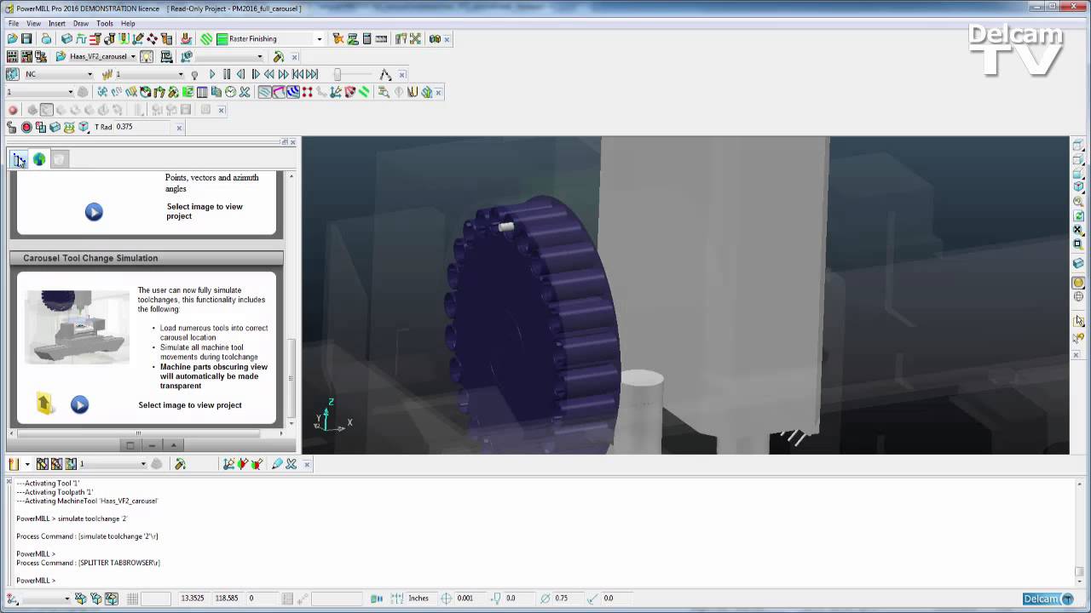Image resolution: width=1091 pixels, height=613 pixels.
Task: Go to simulation end
Action: tap(312, 75)
